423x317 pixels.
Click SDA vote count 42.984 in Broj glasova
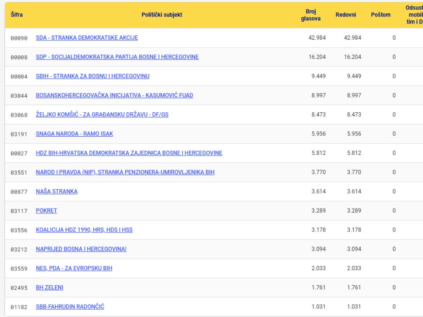point(317,38)
